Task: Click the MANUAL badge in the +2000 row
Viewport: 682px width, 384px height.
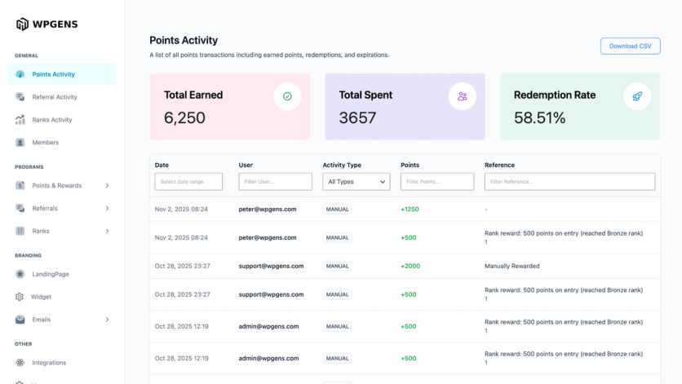Action: click(x=337, y=266)
